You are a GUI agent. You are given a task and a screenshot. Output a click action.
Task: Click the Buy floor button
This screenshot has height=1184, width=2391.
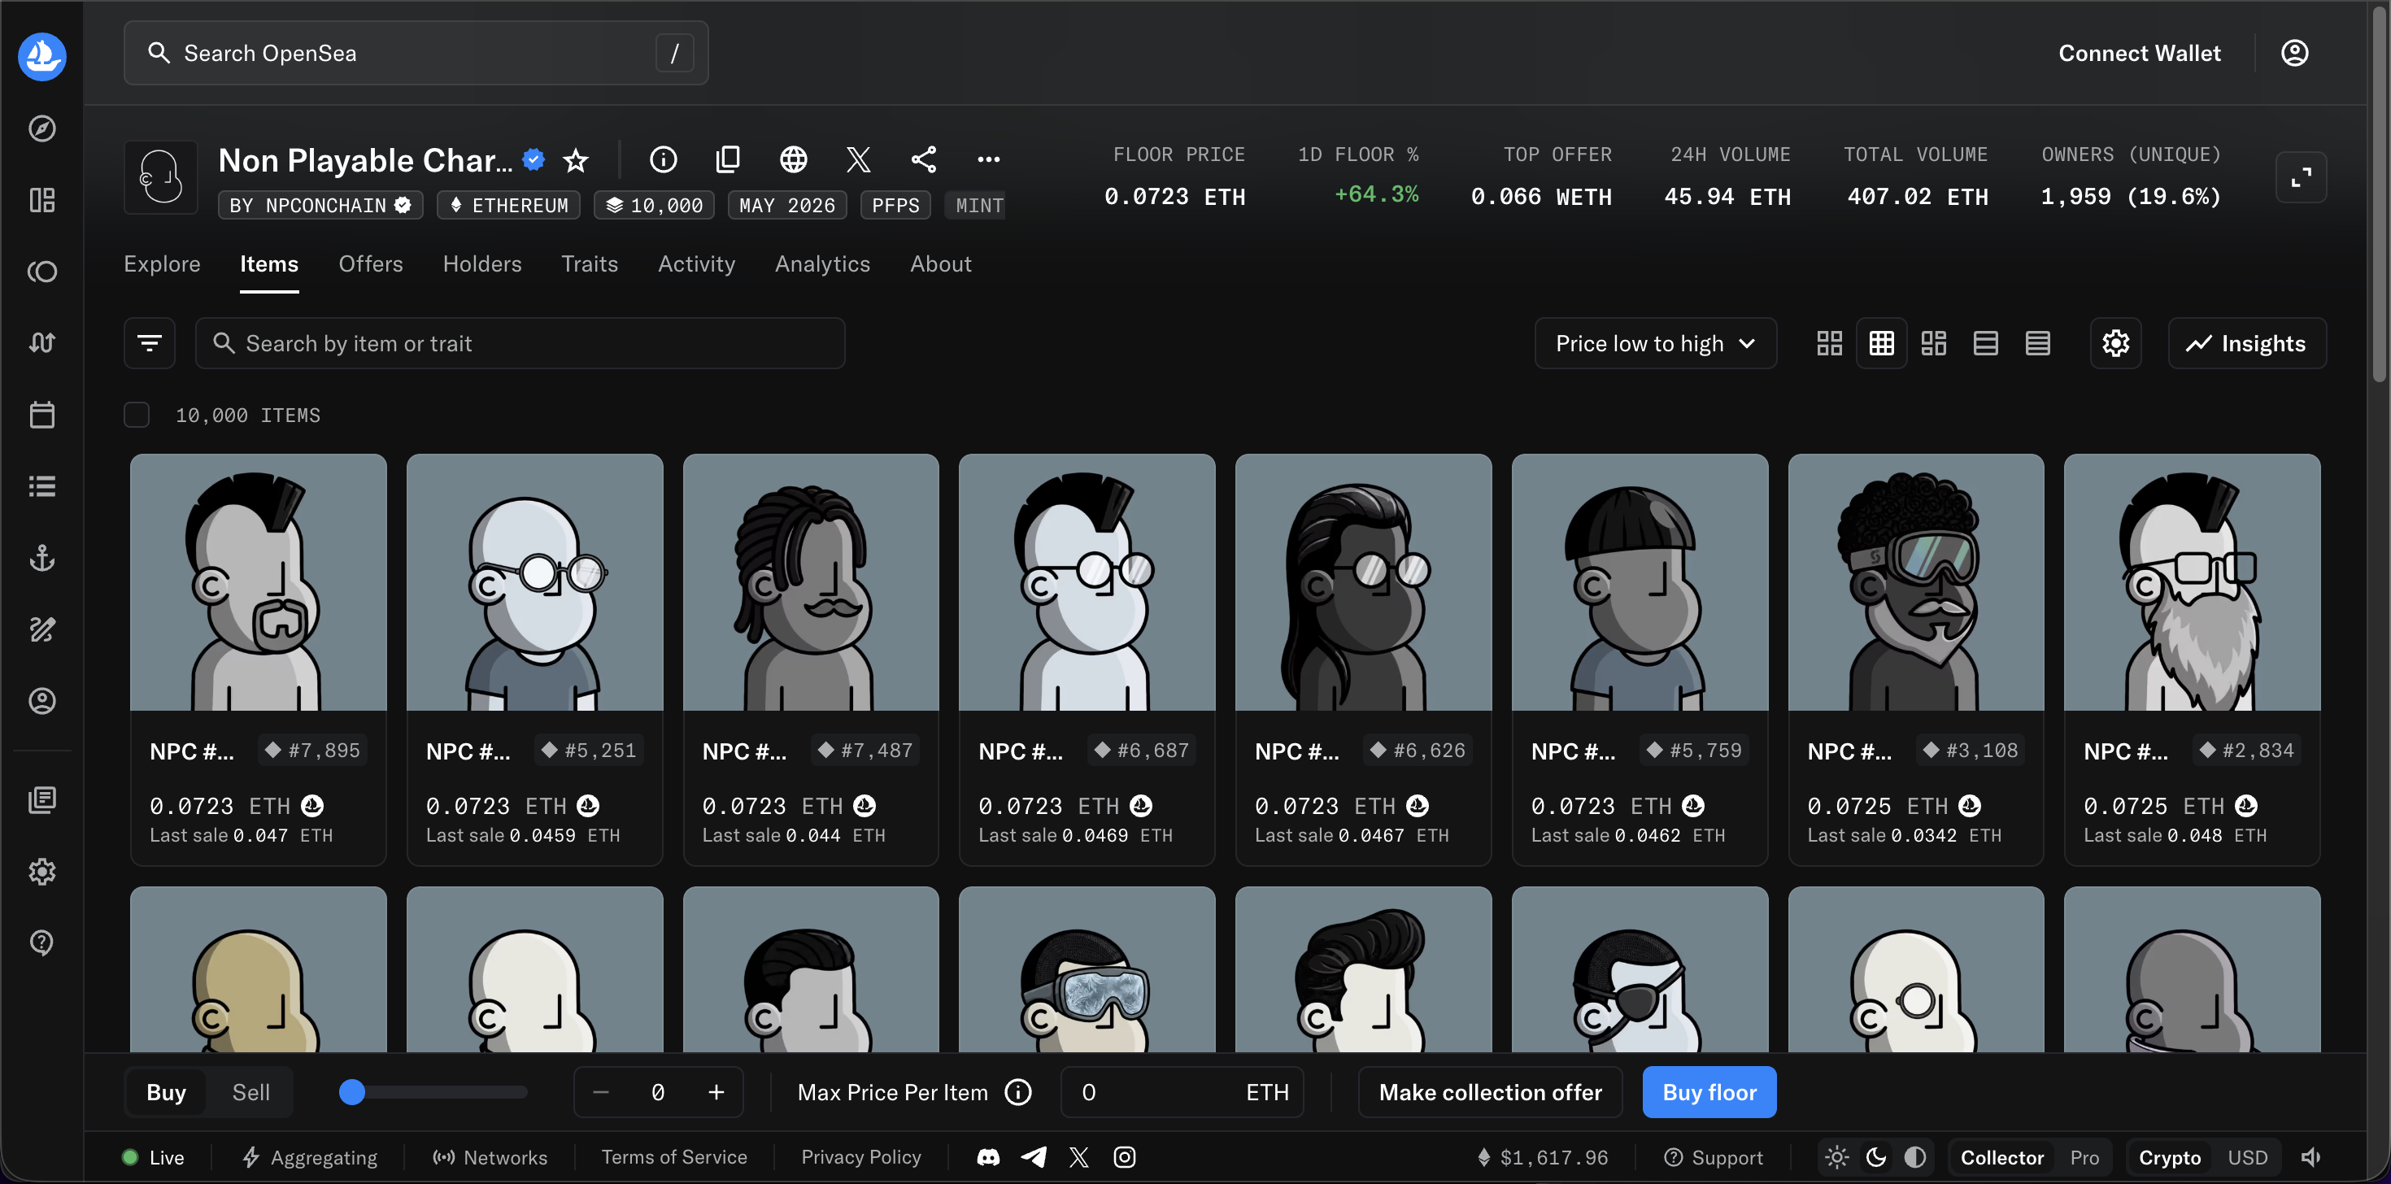1709,1092
